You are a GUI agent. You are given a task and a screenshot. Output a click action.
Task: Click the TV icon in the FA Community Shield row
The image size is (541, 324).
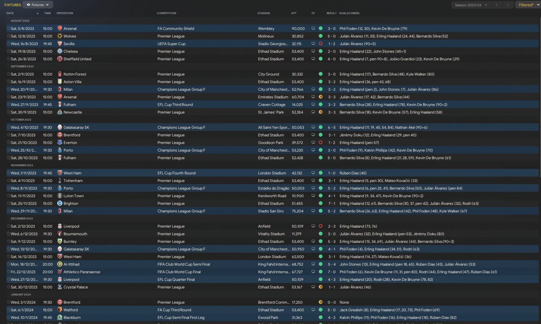click(x=313, y=29)
